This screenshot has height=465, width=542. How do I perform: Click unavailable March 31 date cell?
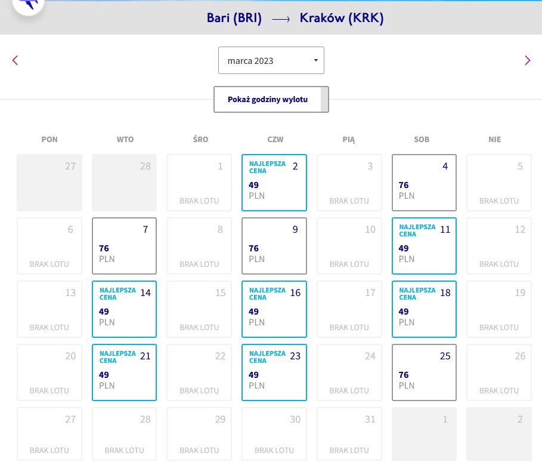(349, 434)
